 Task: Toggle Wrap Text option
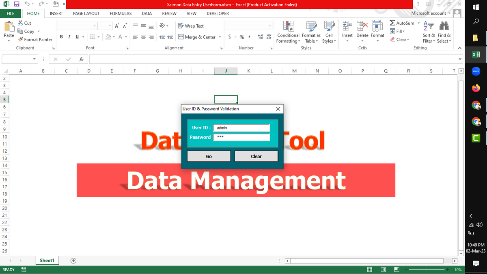pyautogui.click(x=191, y=26)
